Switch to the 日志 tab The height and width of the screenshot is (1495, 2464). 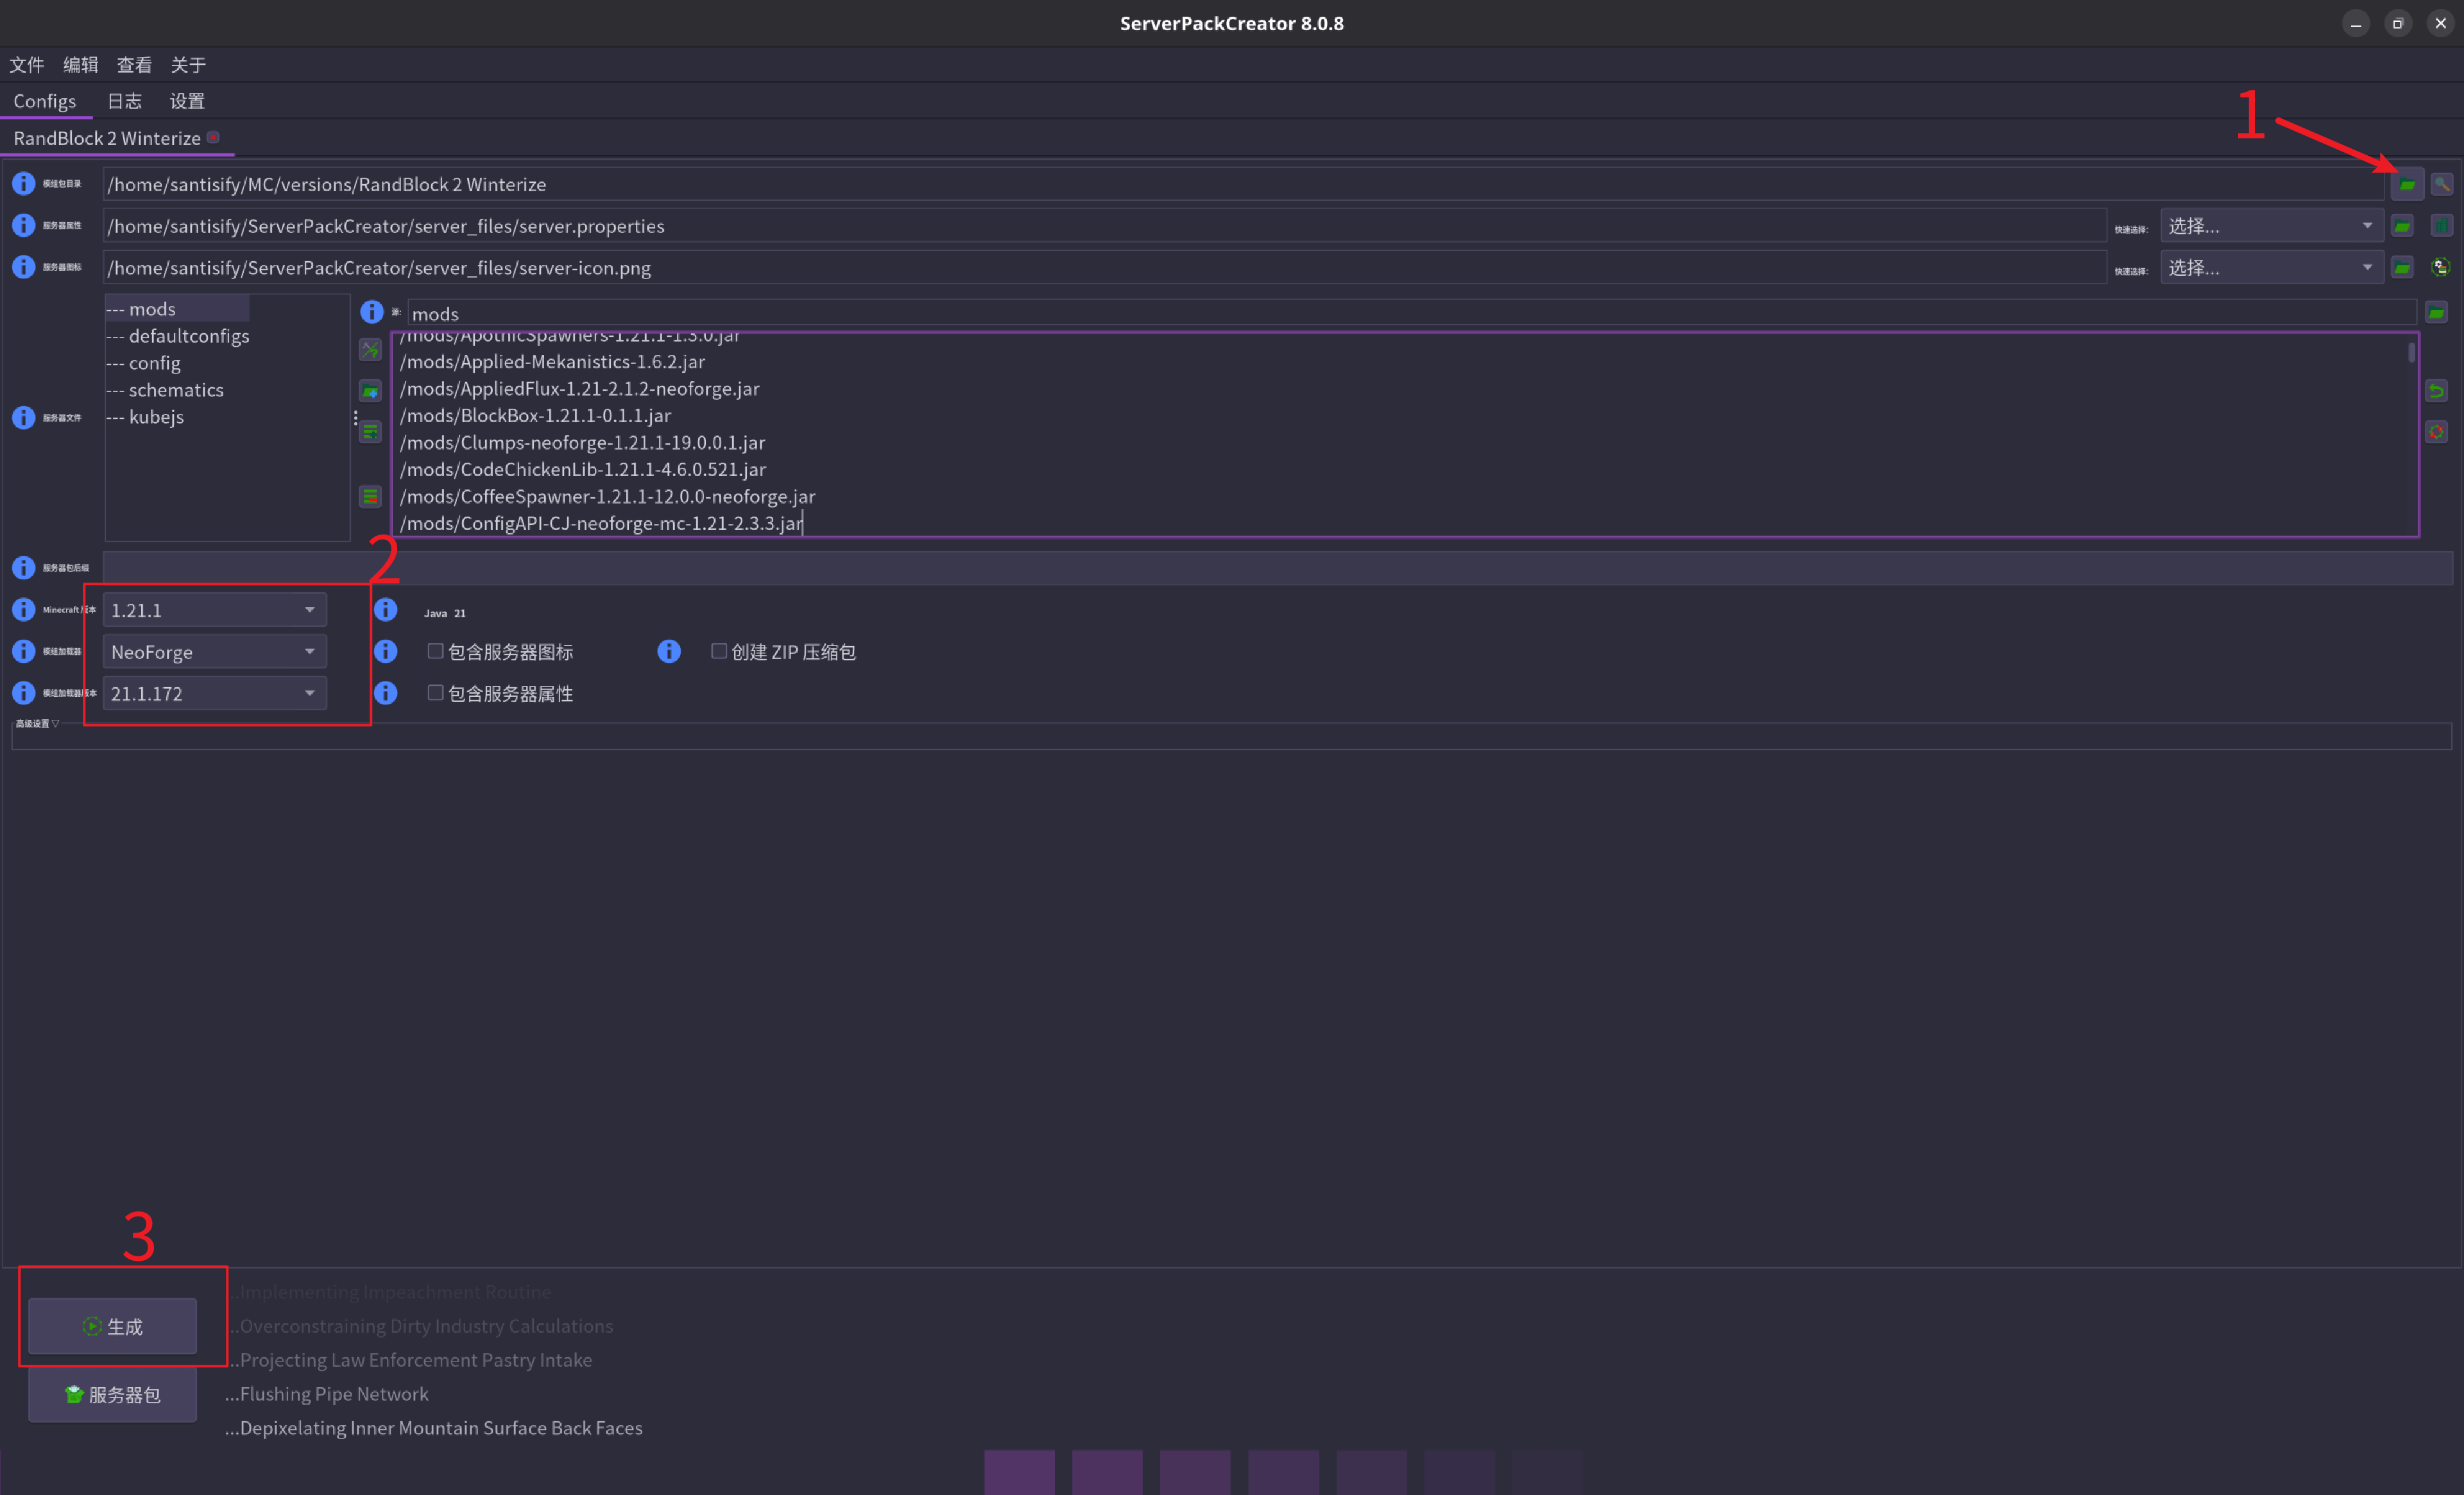[124, 101]
